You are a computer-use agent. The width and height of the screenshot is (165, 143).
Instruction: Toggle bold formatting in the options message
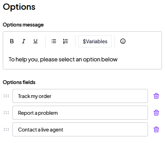(x=12, y=41)
